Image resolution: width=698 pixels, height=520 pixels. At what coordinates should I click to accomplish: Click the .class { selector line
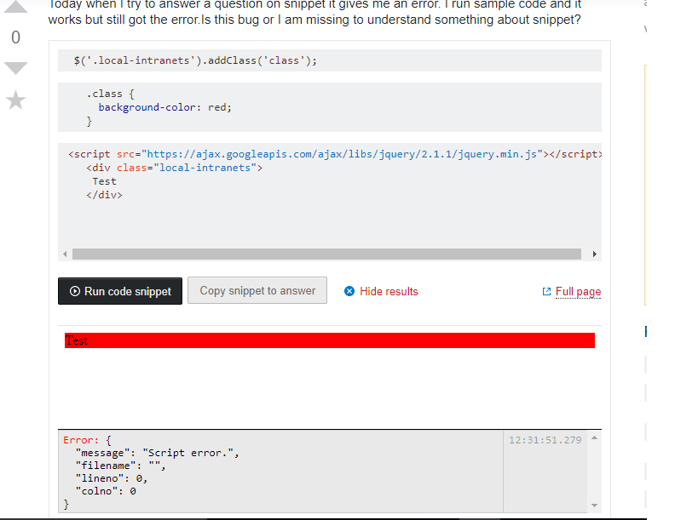pos(110,94)
